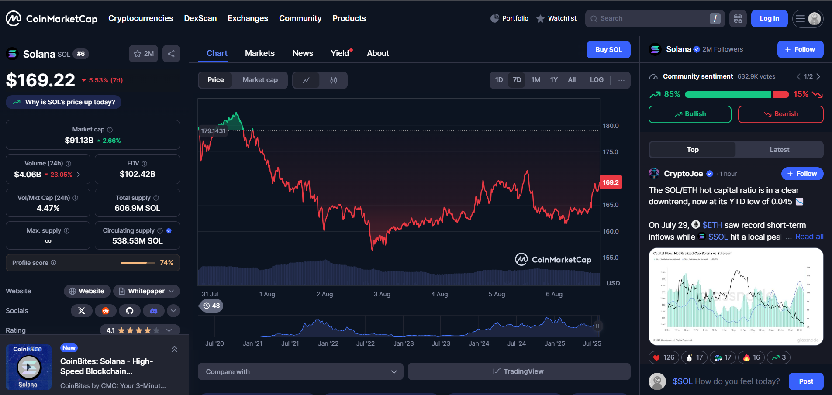Open the News tab

coord(303,53)
